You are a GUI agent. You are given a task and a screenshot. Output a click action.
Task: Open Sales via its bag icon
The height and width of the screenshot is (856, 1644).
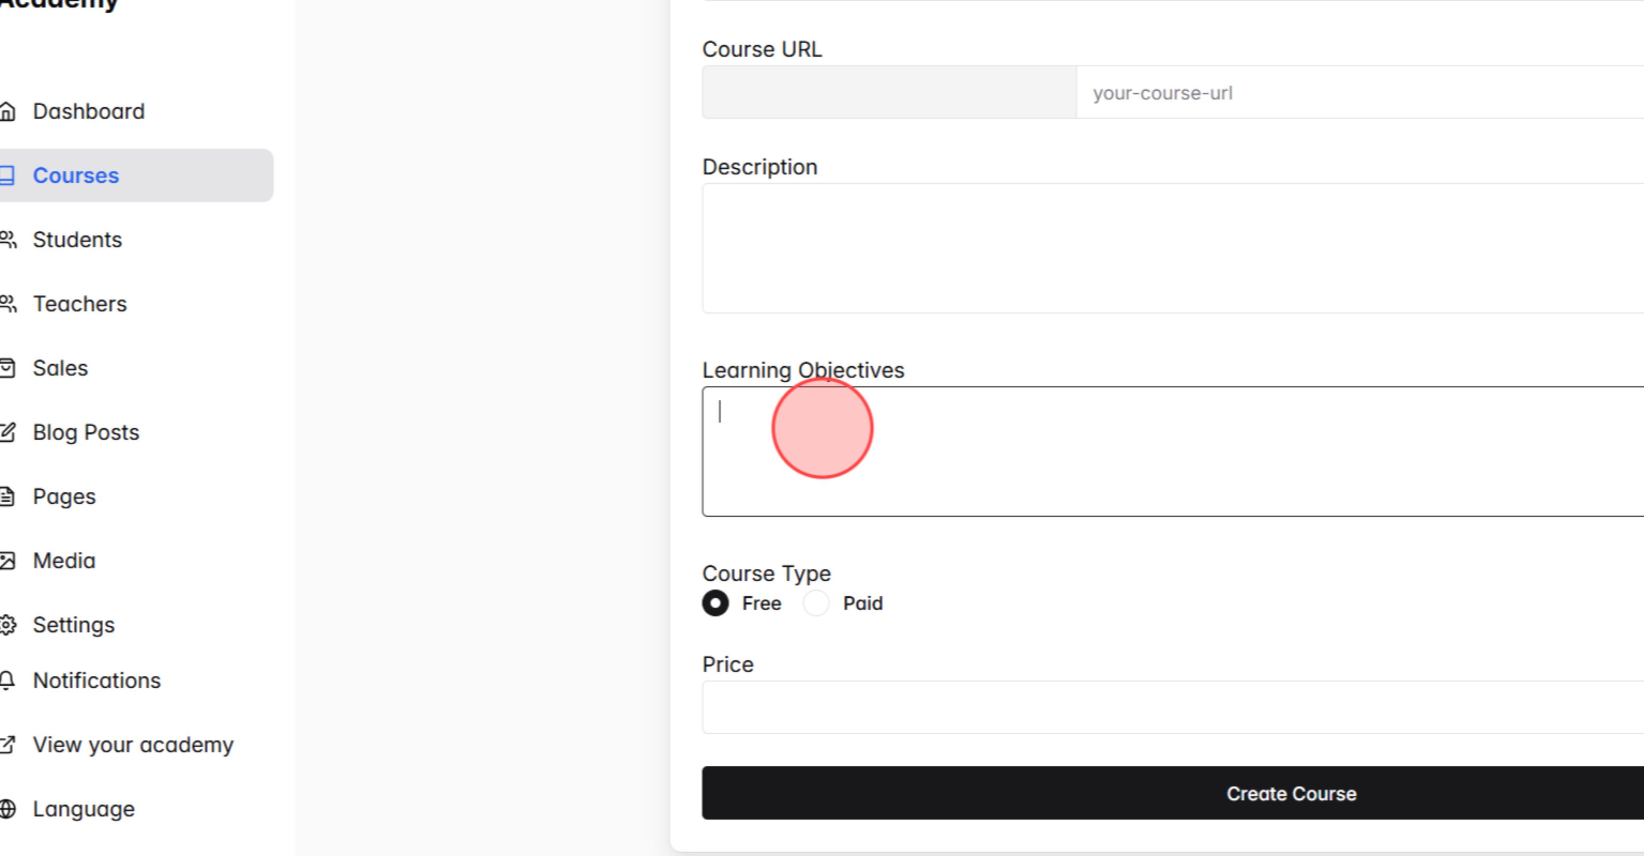pos(8,368)
